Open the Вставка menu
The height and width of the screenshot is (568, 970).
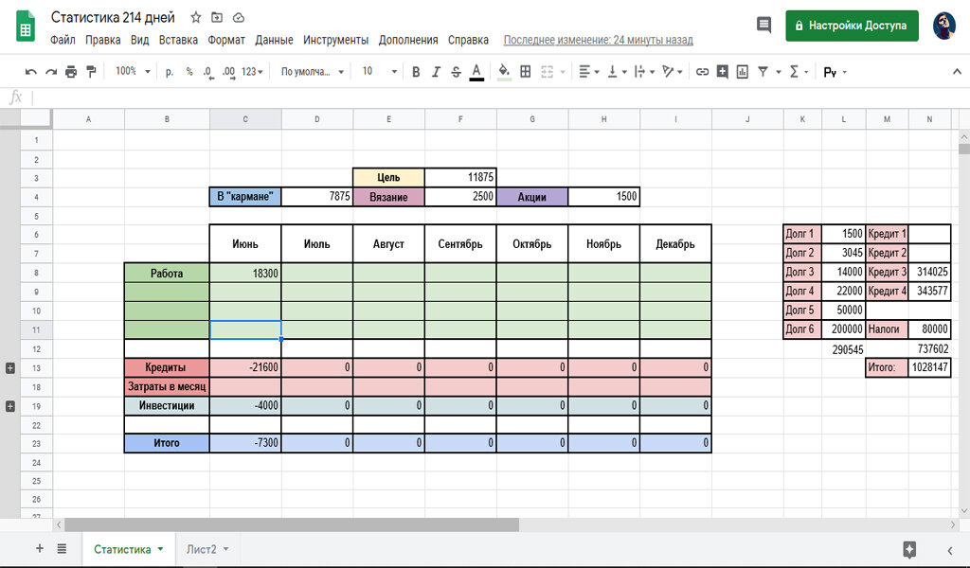pyautogui.click(x=178, y=40)
